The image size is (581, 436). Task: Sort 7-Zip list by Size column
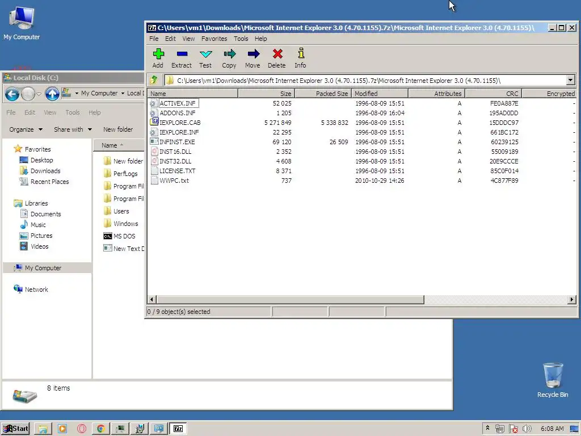[266, 94]
